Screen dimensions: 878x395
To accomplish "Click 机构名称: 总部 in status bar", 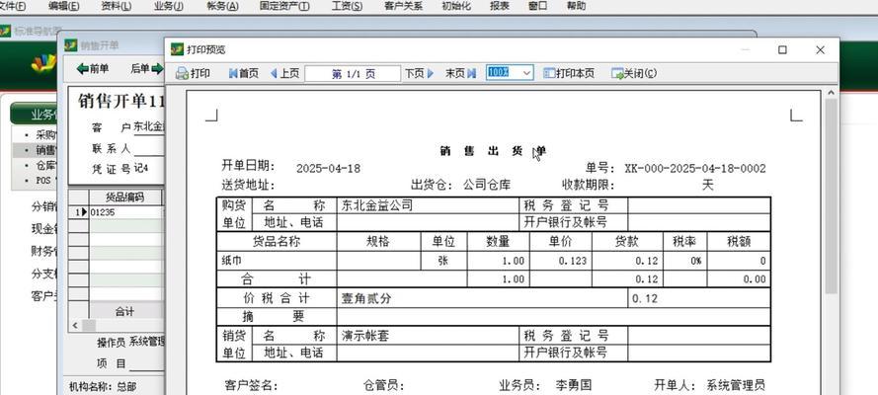I will 103,386.
